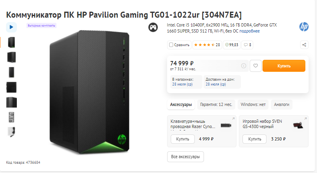Click Все аксессуары button
This screenshot has width=317, height=173.
click(186, 156)
